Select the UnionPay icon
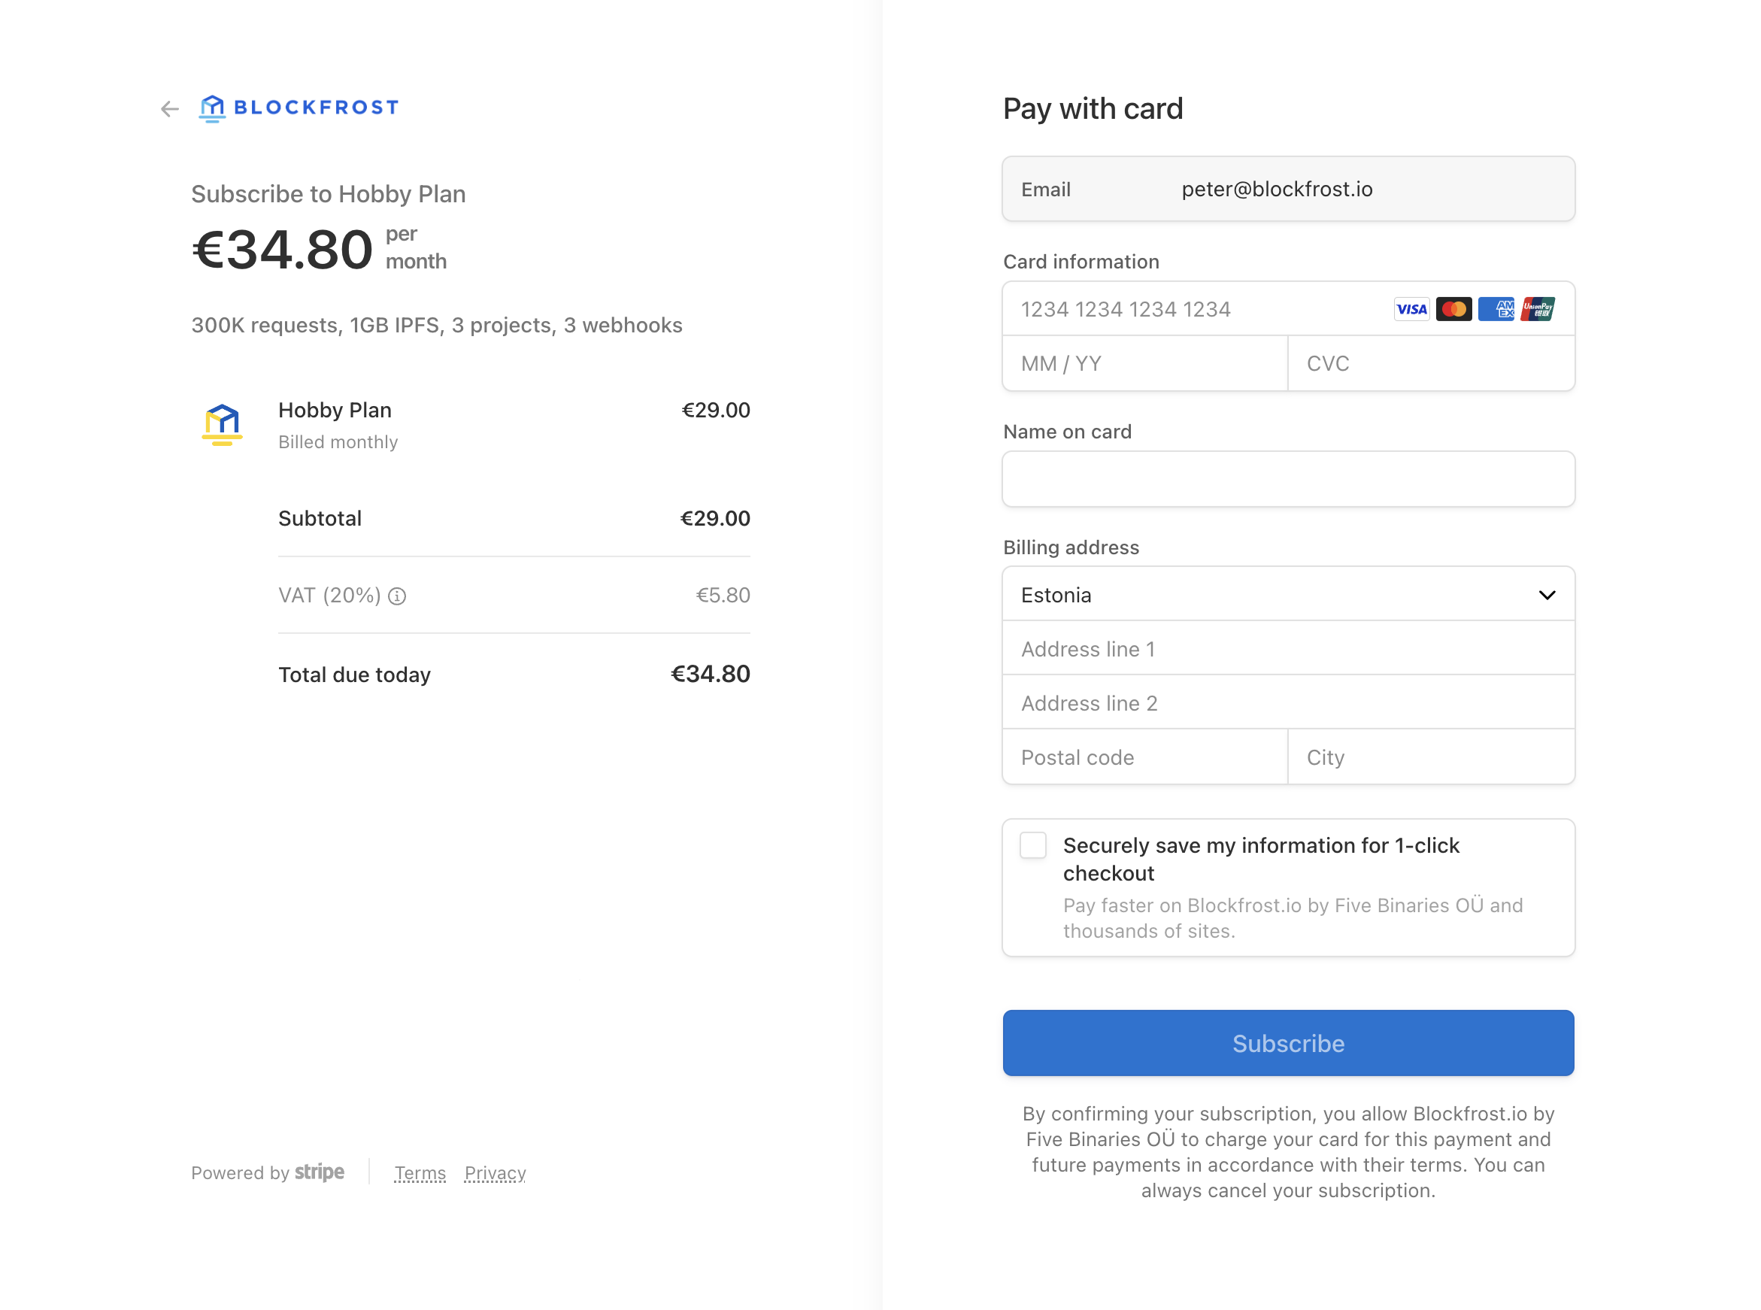 point(1538,308)
